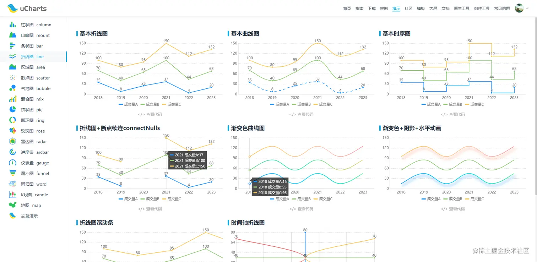Open the 模板 menu item
Viewport: 537px width, 262px height.
tap(421, 8)
